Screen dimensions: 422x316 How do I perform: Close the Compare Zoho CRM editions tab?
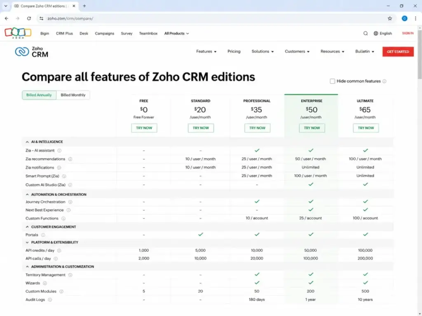coord(74,6)
